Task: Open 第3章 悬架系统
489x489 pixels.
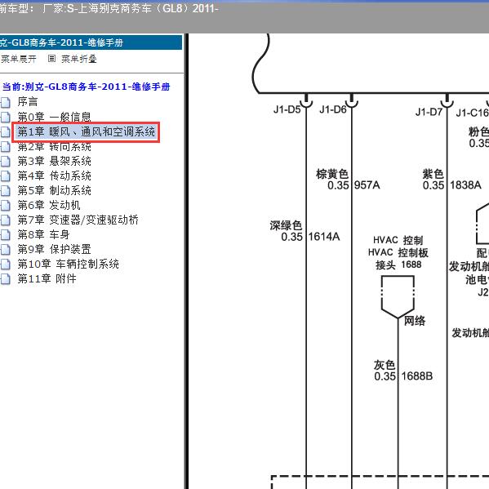Action: pos(54,162)
